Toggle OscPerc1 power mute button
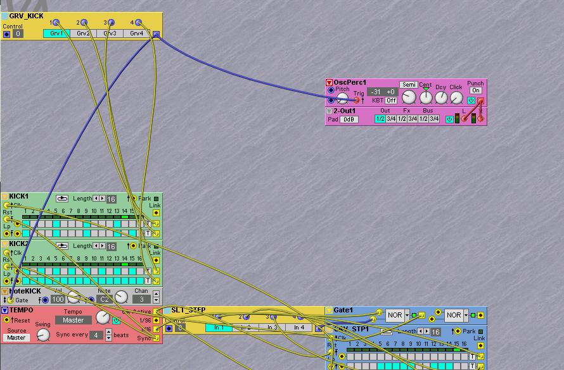Screen dimensions: 564x370 coord(471,101)
